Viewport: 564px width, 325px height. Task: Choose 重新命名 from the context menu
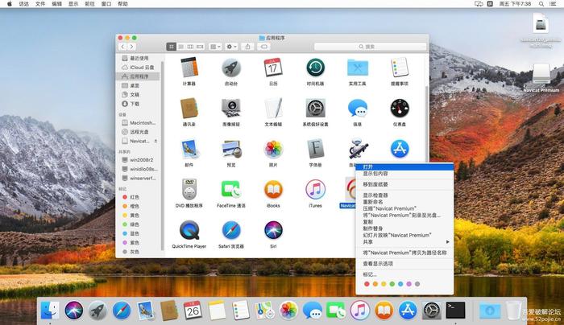(404, 202)
